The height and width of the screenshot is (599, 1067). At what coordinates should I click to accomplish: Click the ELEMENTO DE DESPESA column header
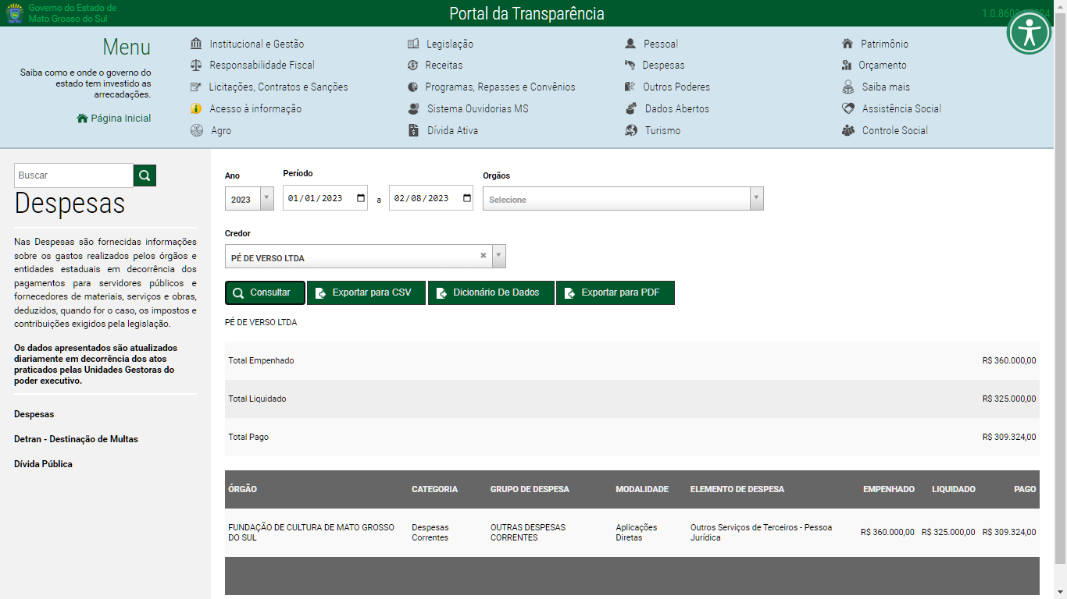coord(737,489)
